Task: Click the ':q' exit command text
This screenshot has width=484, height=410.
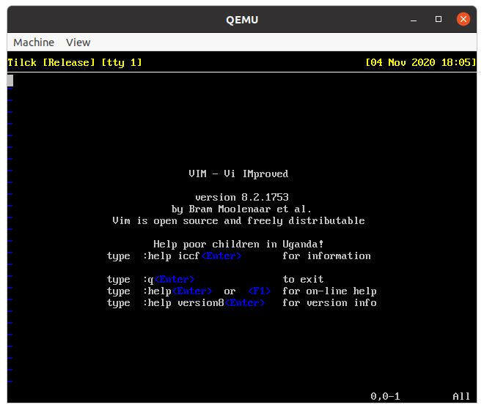Action: (148, 280)
